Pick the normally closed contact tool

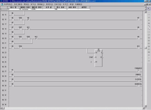[x=149, y=18]
